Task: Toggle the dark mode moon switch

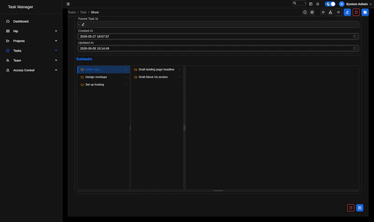Action: [x=330, y=4]
